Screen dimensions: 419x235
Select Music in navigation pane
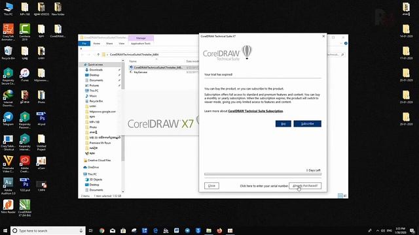pyautogui.click(x=93, y=96)
